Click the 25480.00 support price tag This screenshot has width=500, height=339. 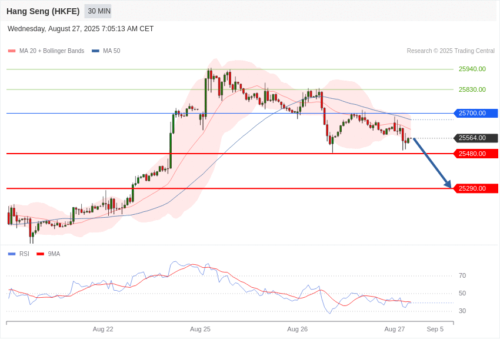[475, 154]
